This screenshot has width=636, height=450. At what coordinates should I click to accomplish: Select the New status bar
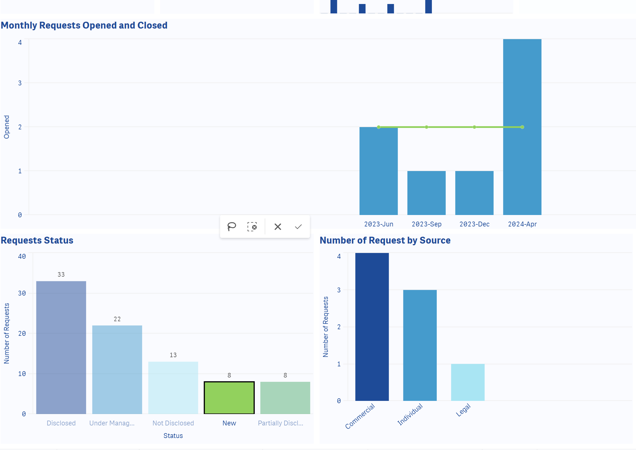click(x=229, y=397)
